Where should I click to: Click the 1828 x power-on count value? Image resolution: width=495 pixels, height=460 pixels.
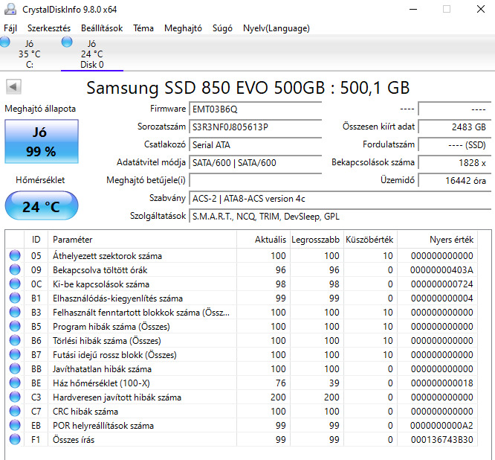point(455,163)
